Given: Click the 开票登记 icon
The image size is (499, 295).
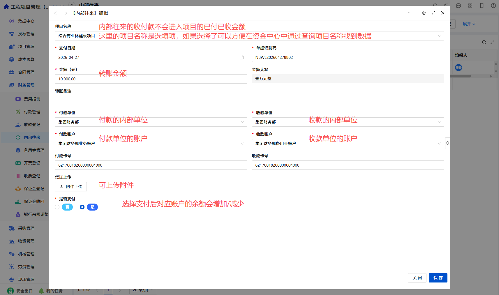Looking at the screenshot, I should (18, 163).
